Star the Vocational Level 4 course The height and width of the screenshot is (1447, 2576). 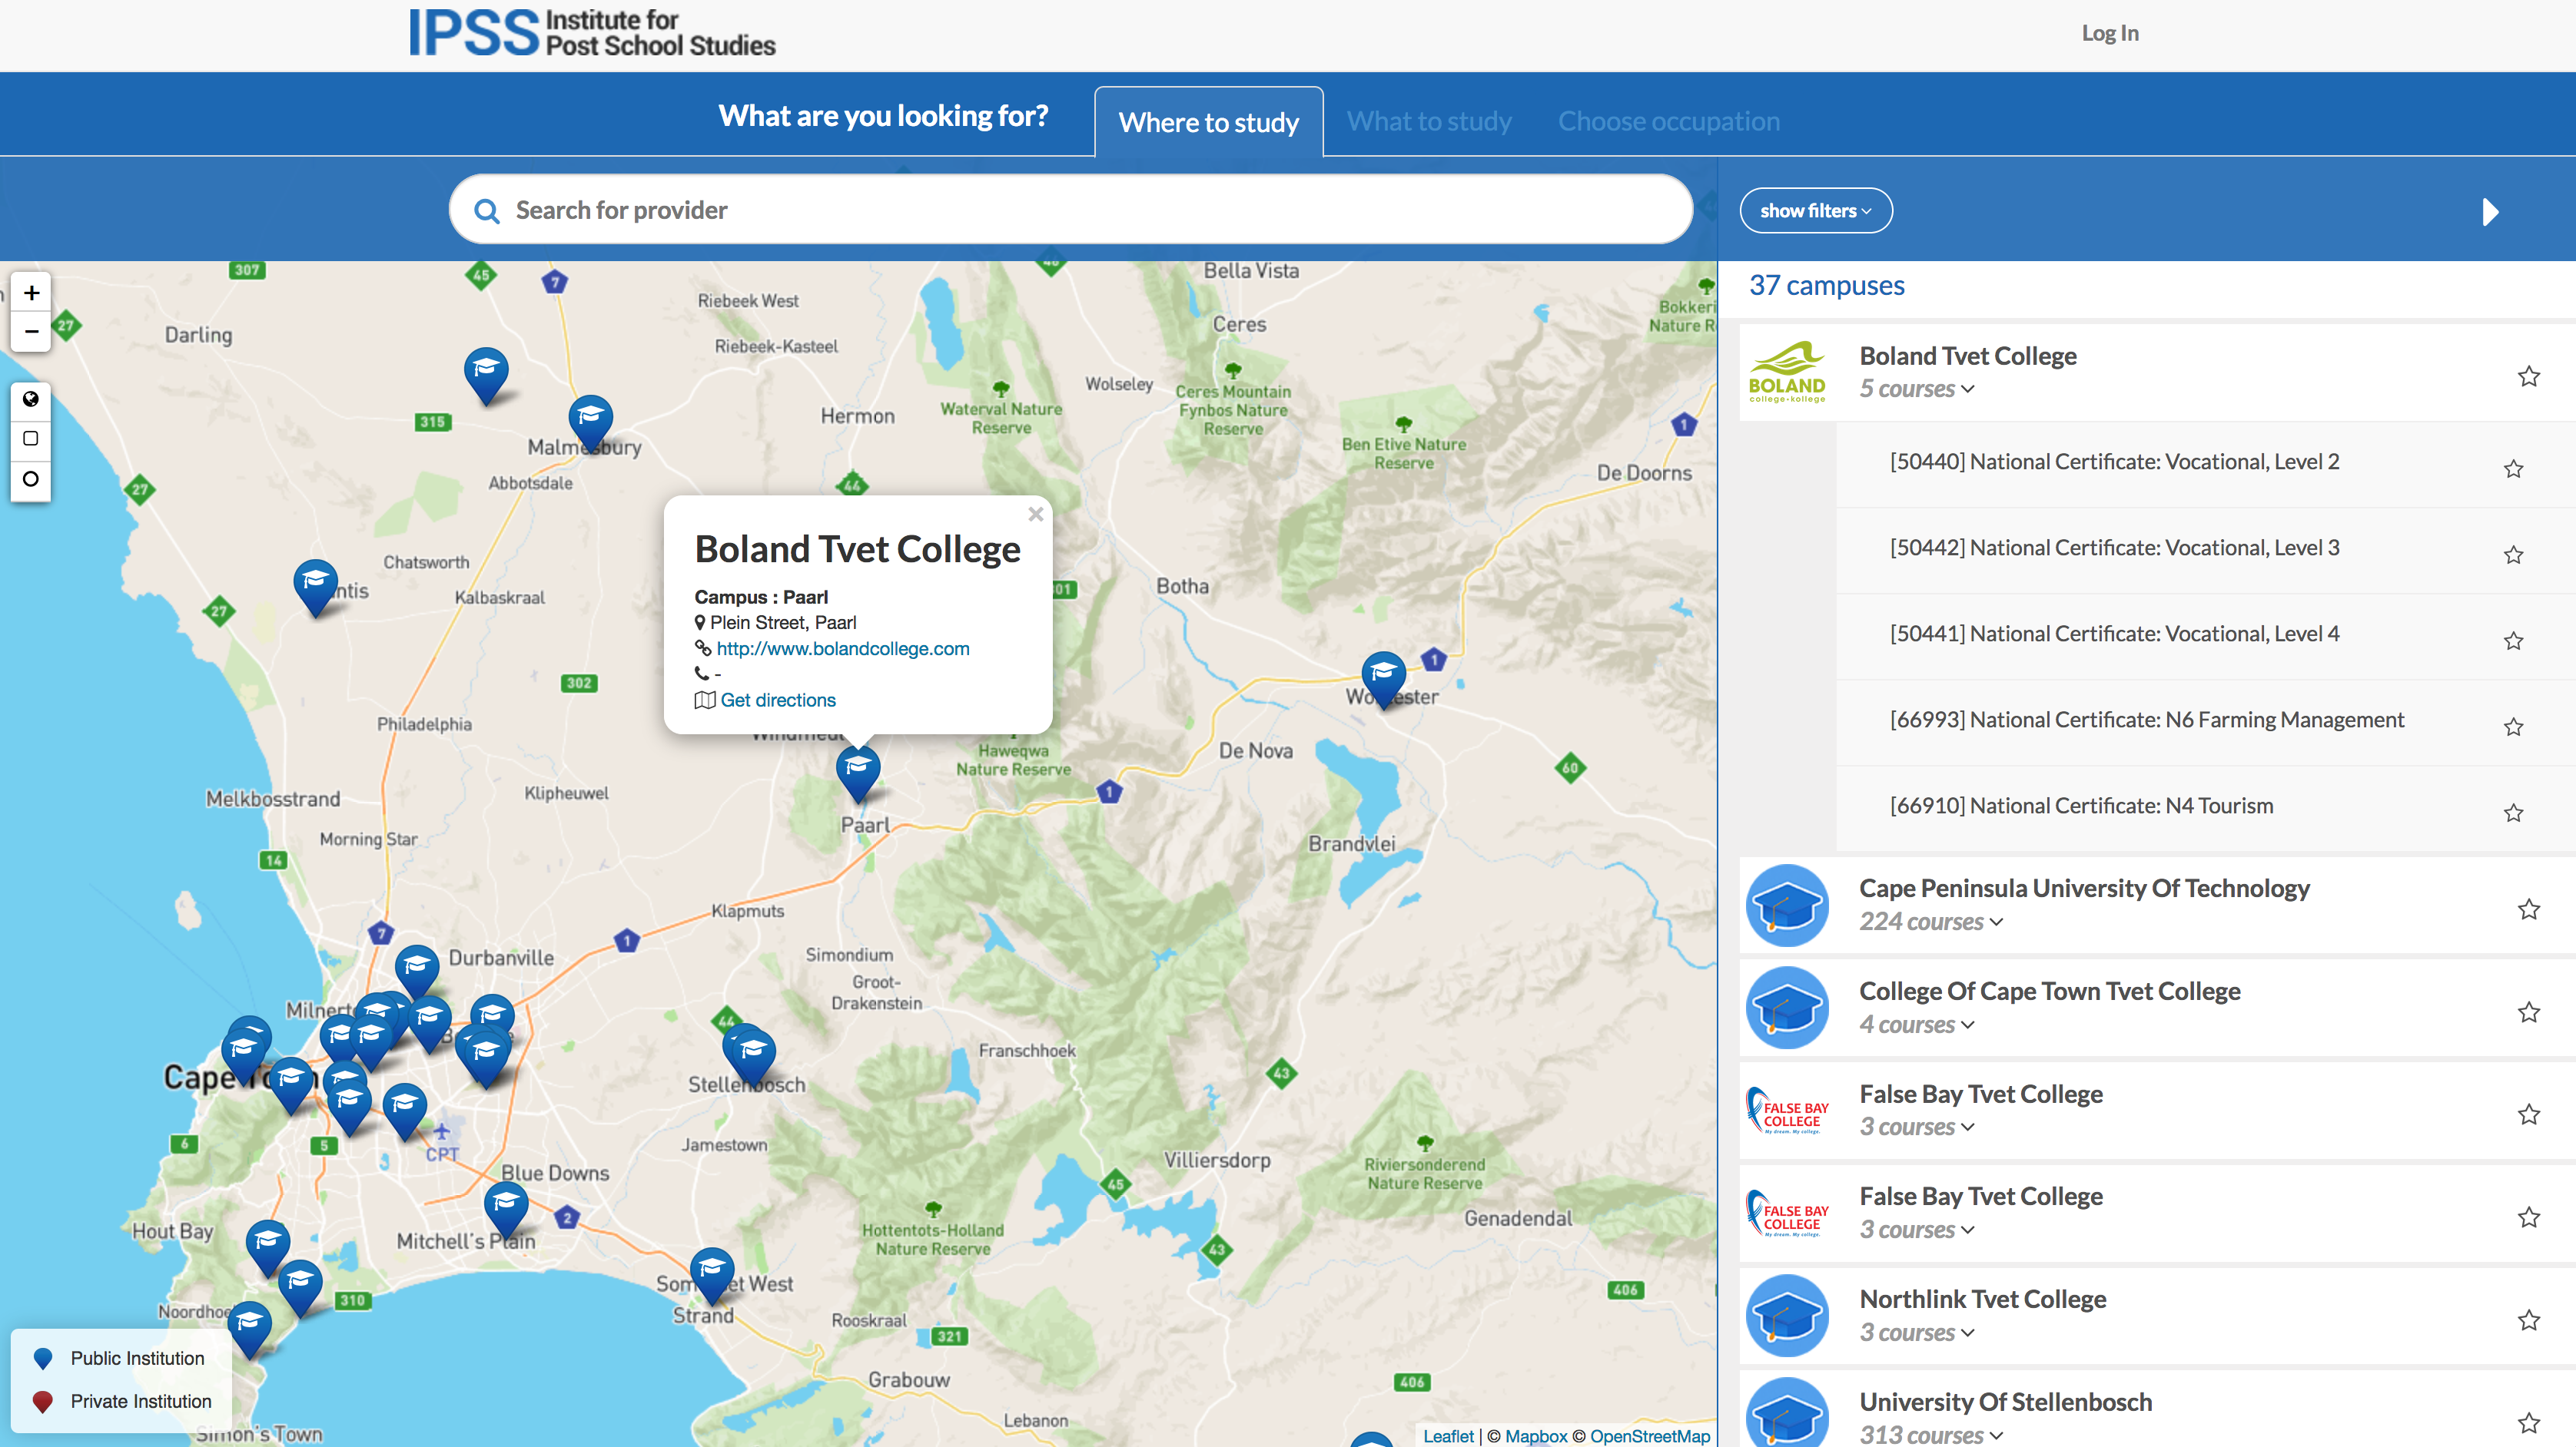tap(2514, 641)
